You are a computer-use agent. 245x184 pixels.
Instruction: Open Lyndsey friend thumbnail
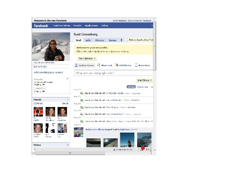(x=38, y=128)
